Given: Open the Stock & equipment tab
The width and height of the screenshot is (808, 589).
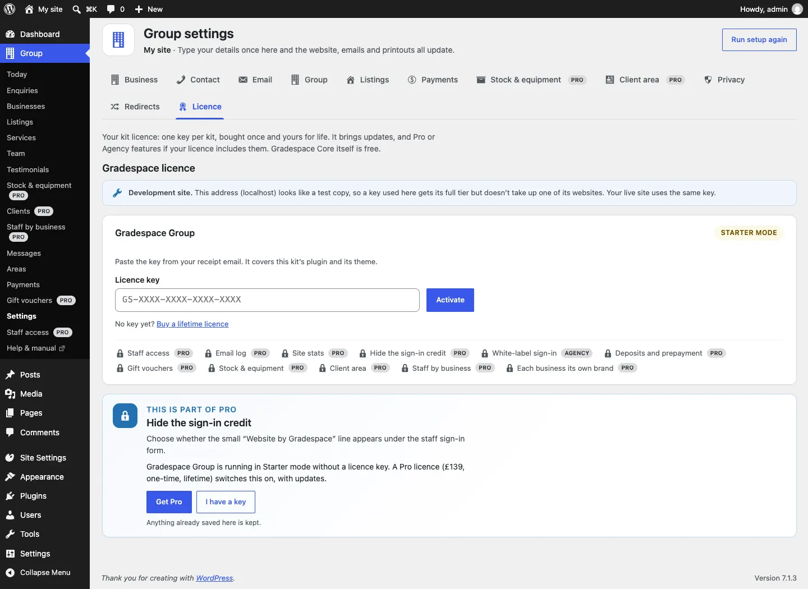Looking at the screenshot, I should pos(531,80).
